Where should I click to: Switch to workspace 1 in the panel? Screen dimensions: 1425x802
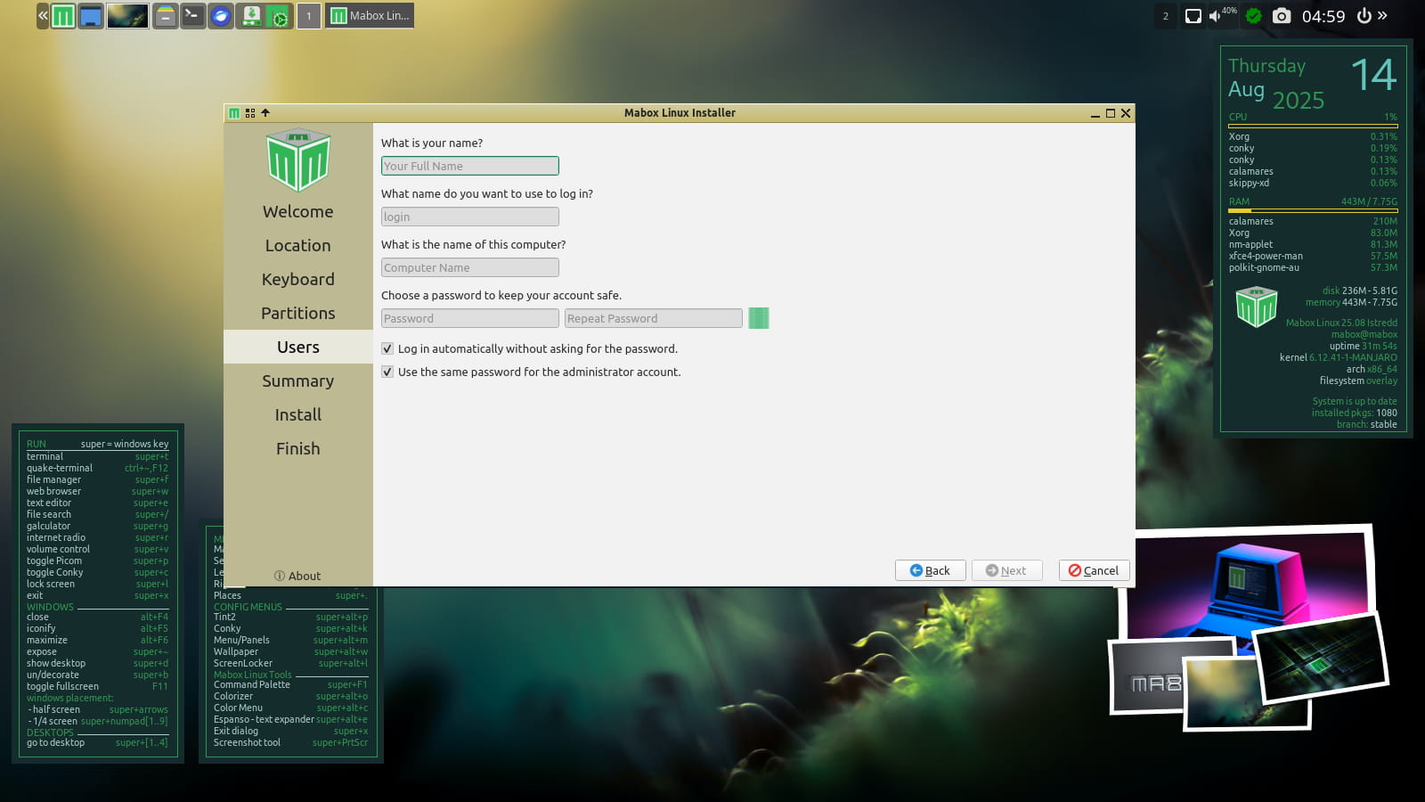point(309,16)
